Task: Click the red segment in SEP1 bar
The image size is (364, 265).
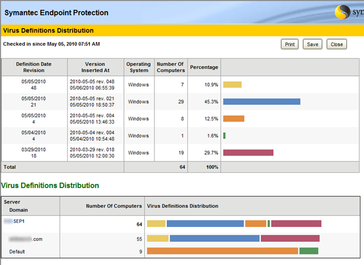Action: [296, 224]
